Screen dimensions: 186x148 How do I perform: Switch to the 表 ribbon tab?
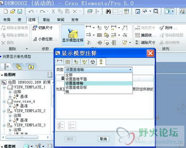(x=19, y=20)
